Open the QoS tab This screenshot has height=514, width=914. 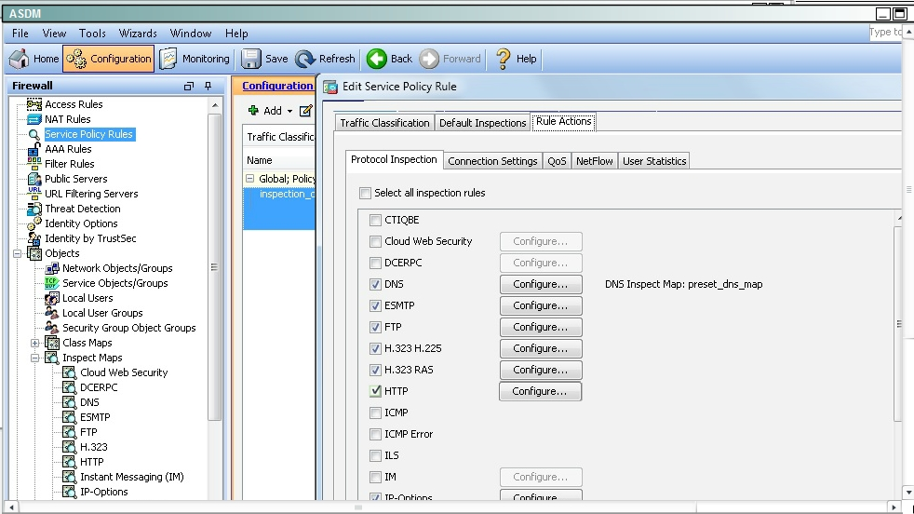[x=557, y=161]
